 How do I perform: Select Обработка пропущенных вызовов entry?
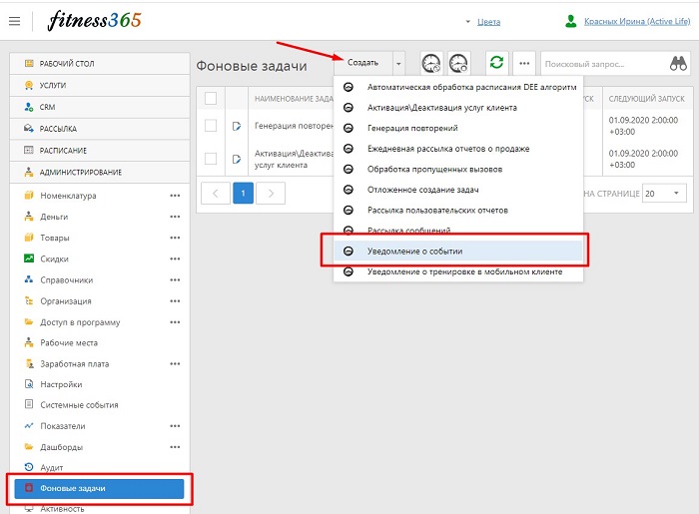tap(458, 170)
